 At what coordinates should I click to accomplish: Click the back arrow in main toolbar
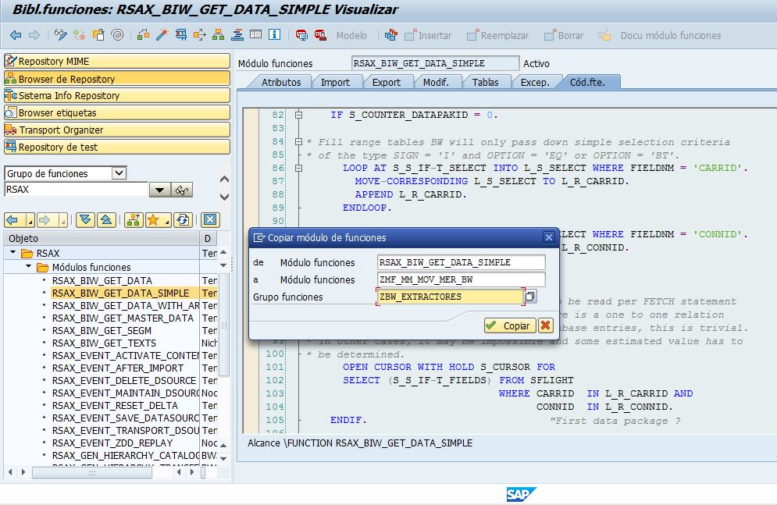(16, 35)
